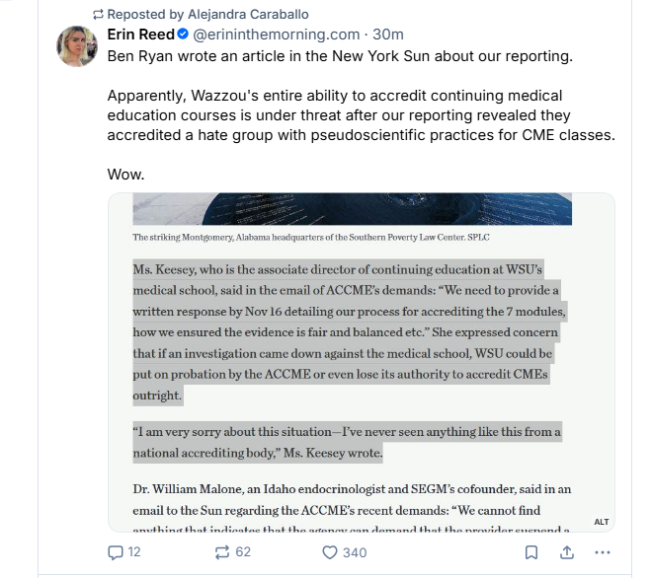The width and height of the screenshot is (652, 578).
Task: Open the three-dot more options menu
Action: (604, 552)
